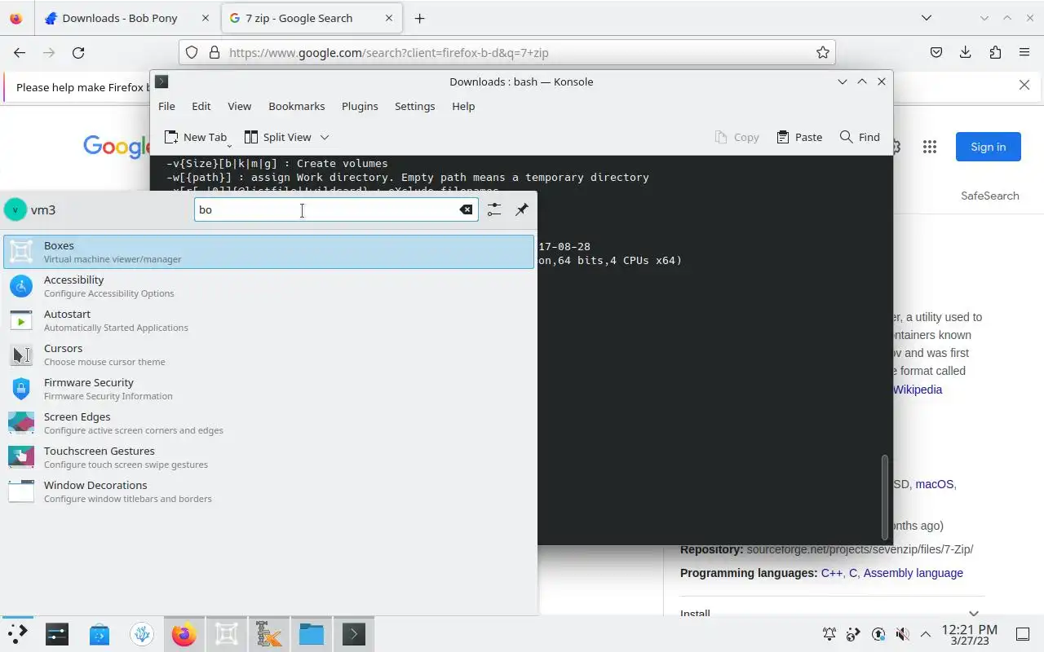Viewport: 1044px width, 652px height.
Task: Select Boxes app result in launcher
Action: 268,252
